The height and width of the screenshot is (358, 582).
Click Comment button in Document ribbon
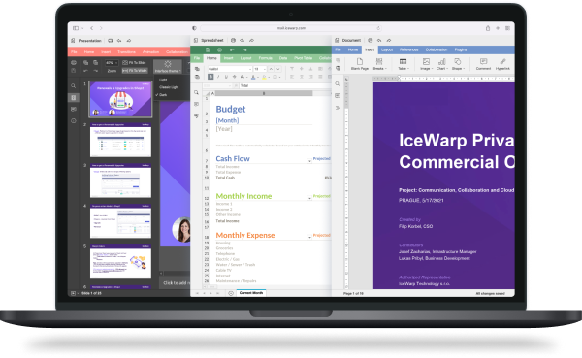click(483, 64)
